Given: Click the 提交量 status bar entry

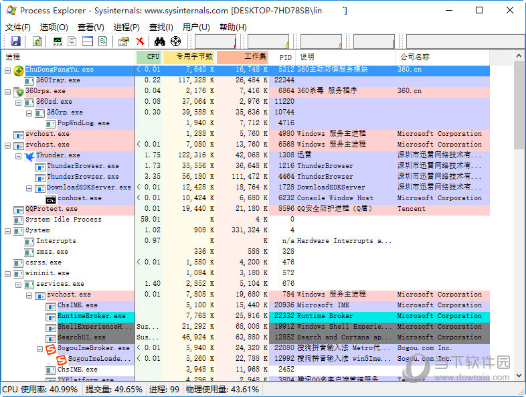Looking at the screenshot, I should tap(114, 389).
